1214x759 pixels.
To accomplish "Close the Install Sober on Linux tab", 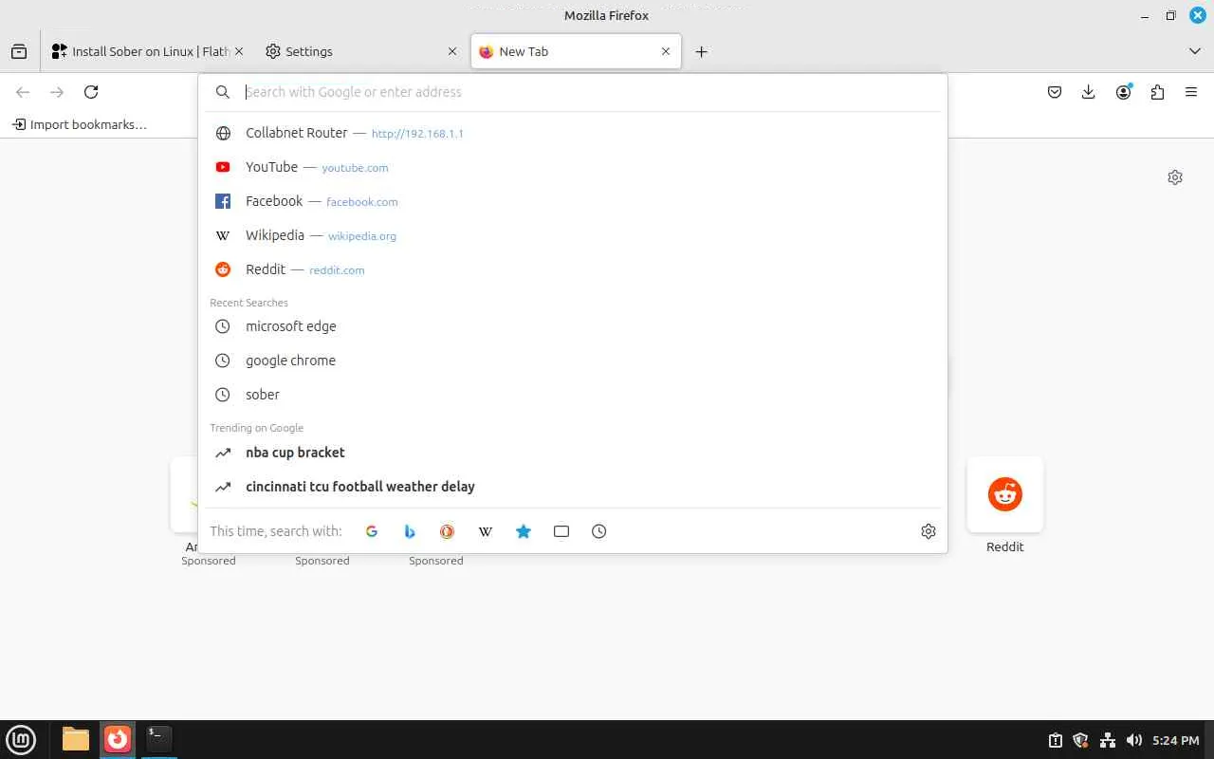I will (239, 51).
